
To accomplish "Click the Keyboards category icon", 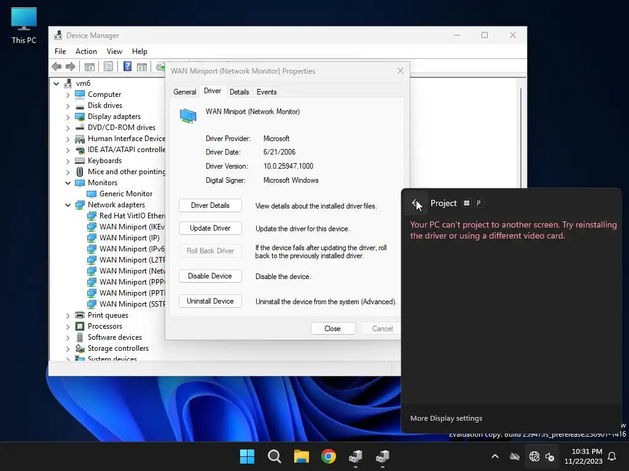I will click(x=80, y=161).
